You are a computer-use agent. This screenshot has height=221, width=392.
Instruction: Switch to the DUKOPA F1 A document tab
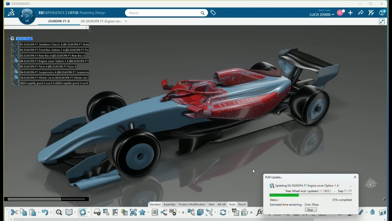click(59, 21)
